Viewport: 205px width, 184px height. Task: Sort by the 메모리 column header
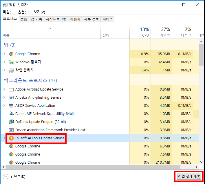coord(161,33)
